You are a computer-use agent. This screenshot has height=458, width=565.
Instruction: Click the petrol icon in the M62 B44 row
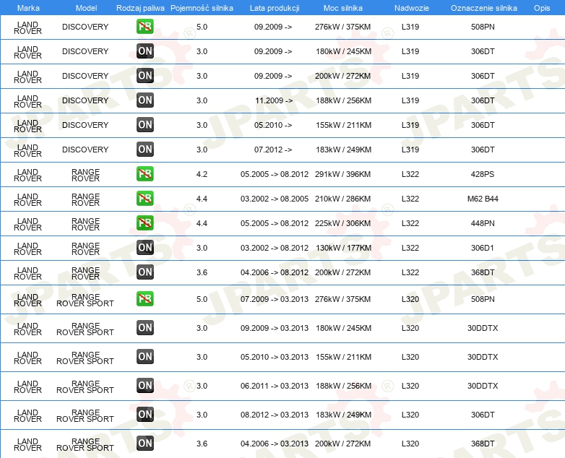145,198
